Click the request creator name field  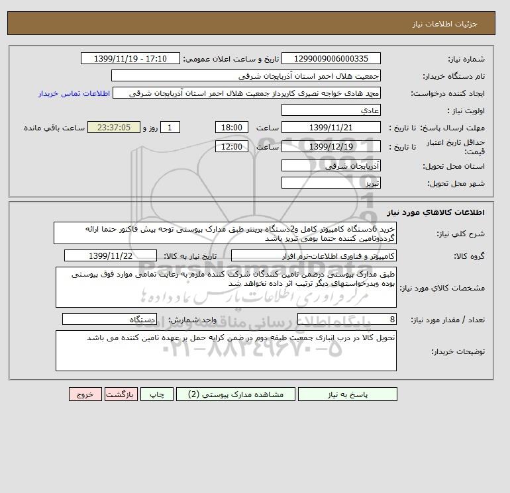(x=246, y=93)
